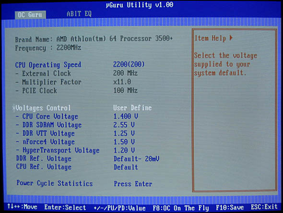283x213 pixels.
Task: Click the Default CPU reference value
Action: pyautogui.click(x=126, y=167)
